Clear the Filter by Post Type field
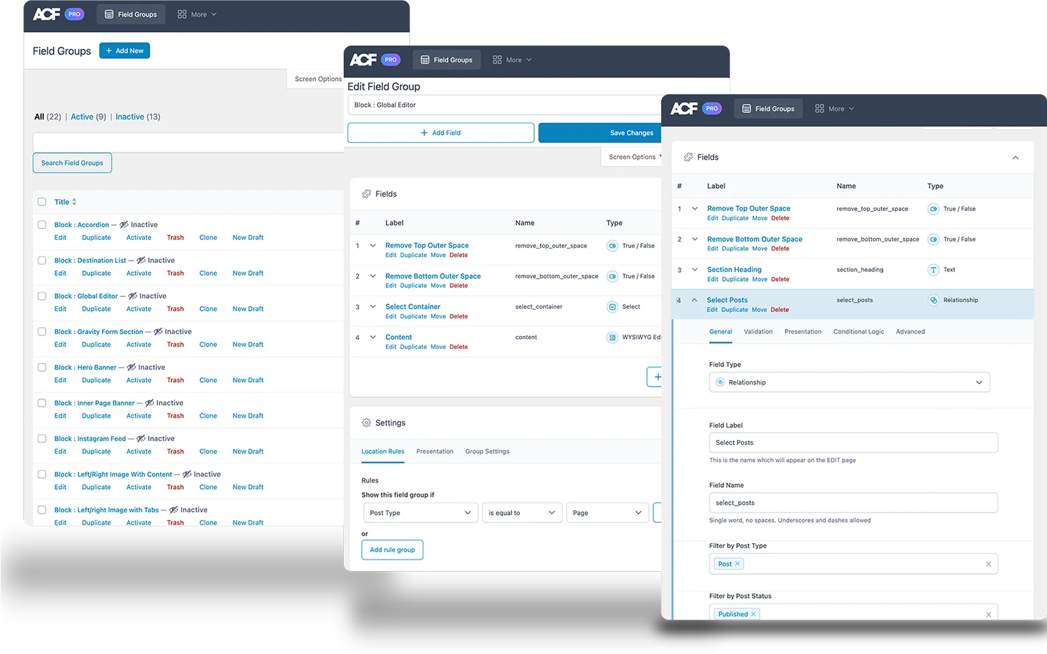This screenshot has width=1047, height=654. pos(988,564)
